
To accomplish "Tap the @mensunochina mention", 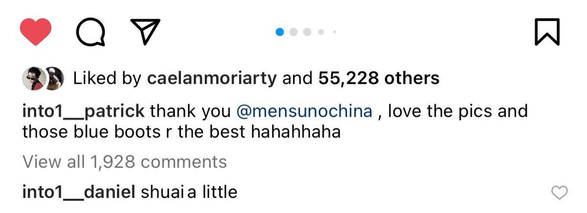I will pyautogui.click(x=304, y=111).
